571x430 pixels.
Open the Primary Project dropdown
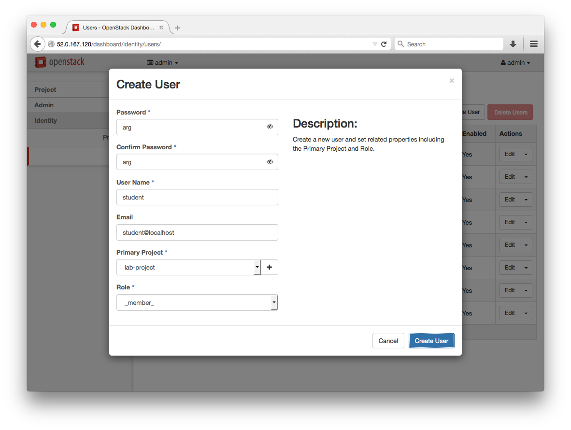[x=257, y=267]
